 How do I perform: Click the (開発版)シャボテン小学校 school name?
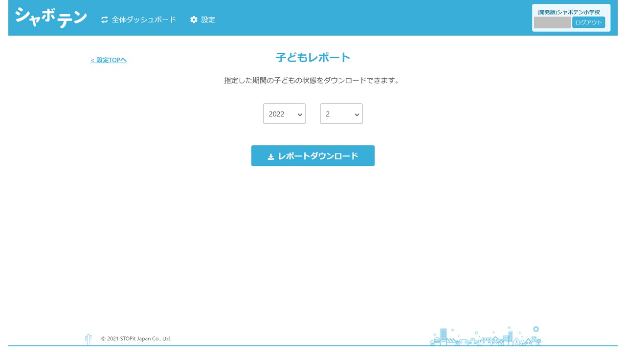(568, 12)
